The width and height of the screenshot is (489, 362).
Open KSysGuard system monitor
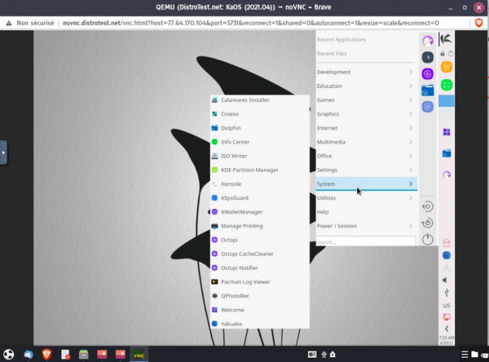(x=235, y=198)
